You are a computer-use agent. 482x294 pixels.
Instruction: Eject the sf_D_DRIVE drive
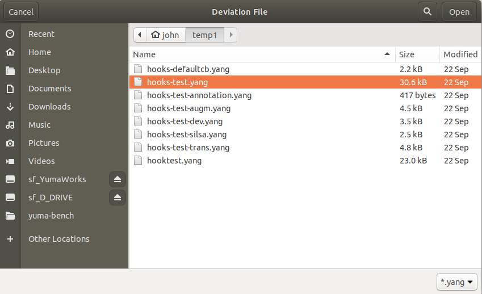point(118,197)
